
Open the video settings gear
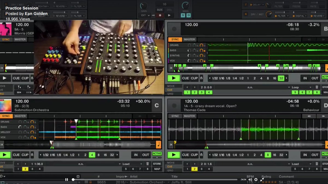256,179
